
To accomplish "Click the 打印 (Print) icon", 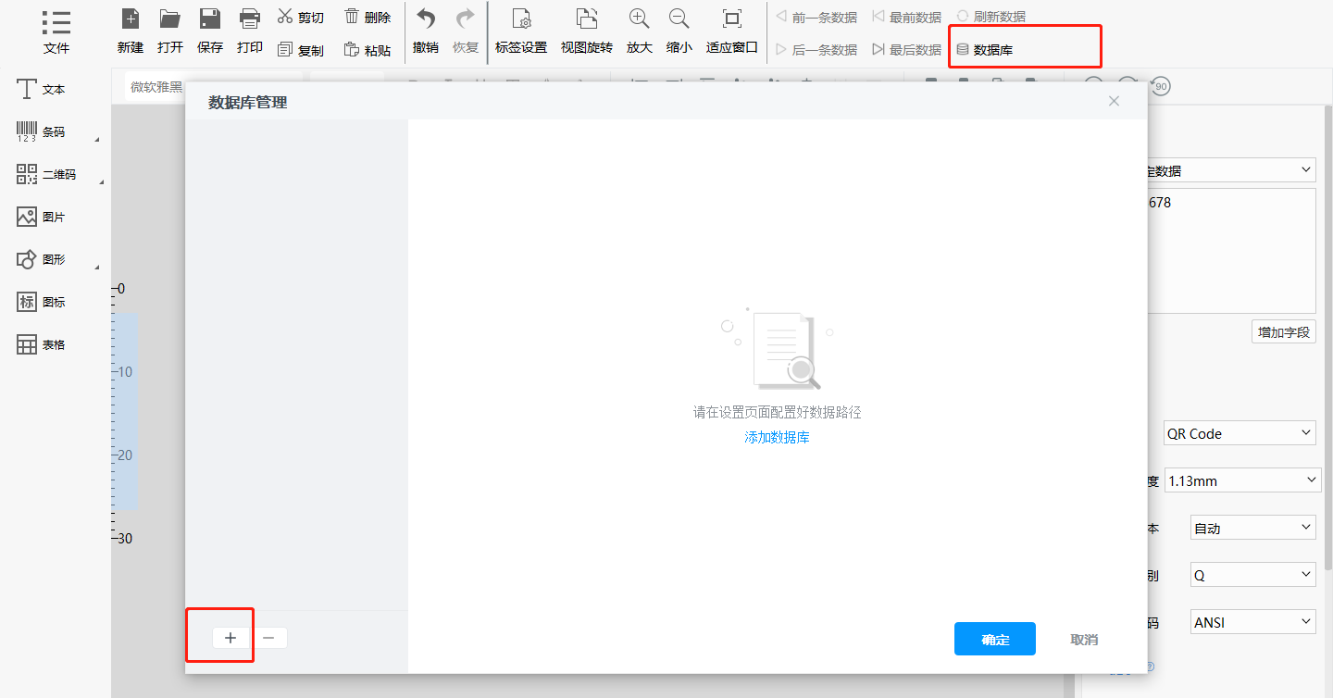I will tap(249, 19).
